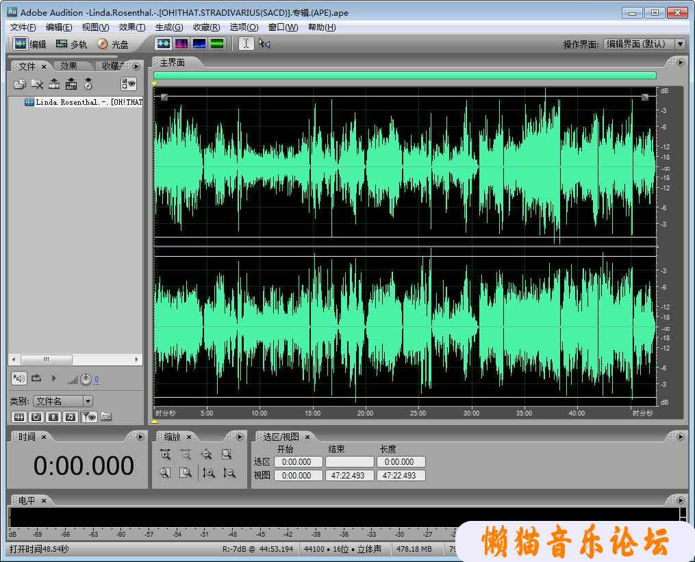Screen dimensions: 695x562
Task: Open the 编辑 (Edit) menu
Action: 59,27
